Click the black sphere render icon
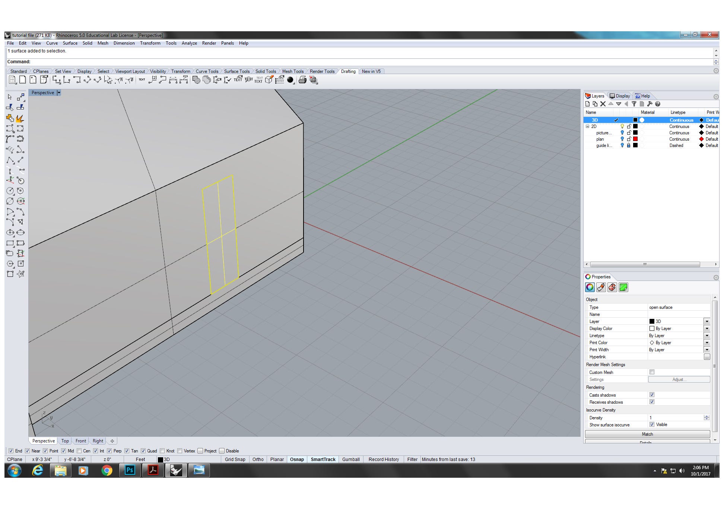The height and width of the screenshot is (509, 724). 290,80
